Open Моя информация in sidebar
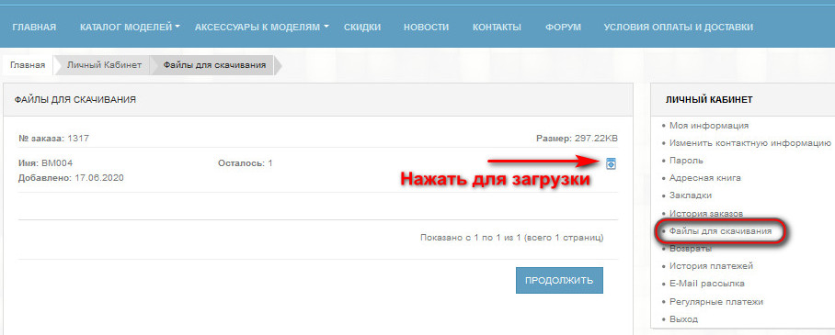The width and height of the screenshot is (835, 335). point(709,126)
